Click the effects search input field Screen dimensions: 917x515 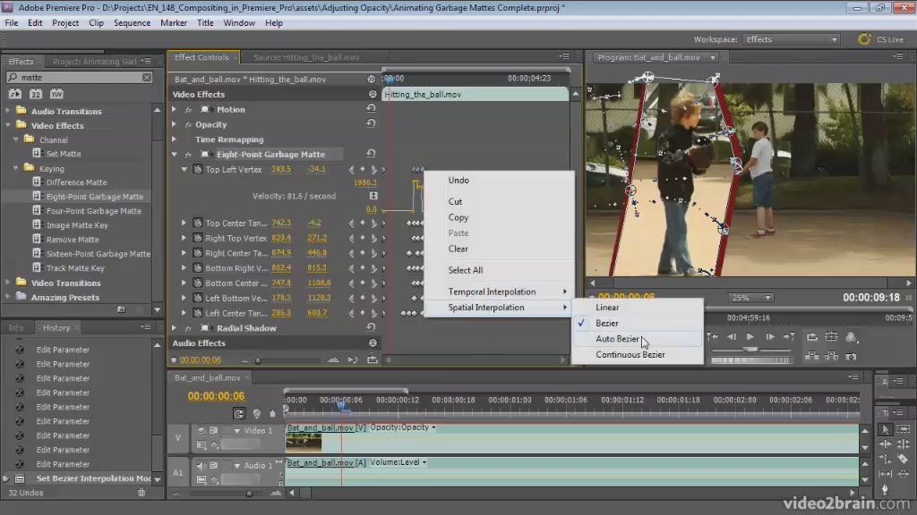point(80,77)
